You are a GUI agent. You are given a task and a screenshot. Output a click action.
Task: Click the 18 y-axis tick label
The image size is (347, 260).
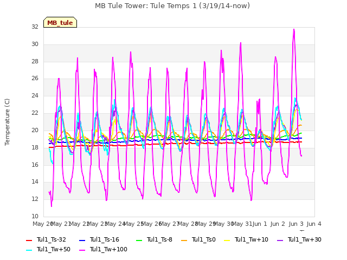click(35, 147)
